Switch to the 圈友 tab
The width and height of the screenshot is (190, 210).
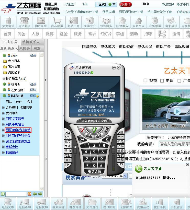[x=37, y=48]
